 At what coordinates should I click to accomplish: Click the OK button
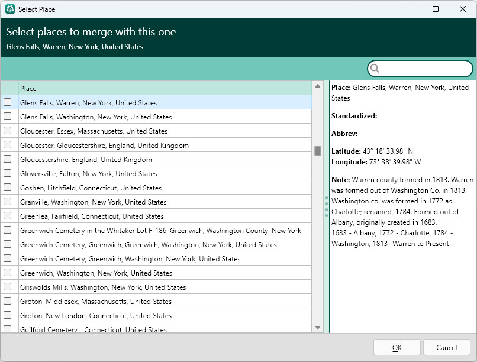click(x=397, y=347)
